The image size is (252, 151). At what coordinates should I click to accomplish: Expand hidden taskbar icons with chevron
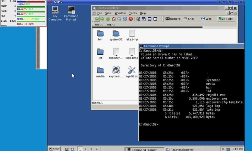(223, 149)
